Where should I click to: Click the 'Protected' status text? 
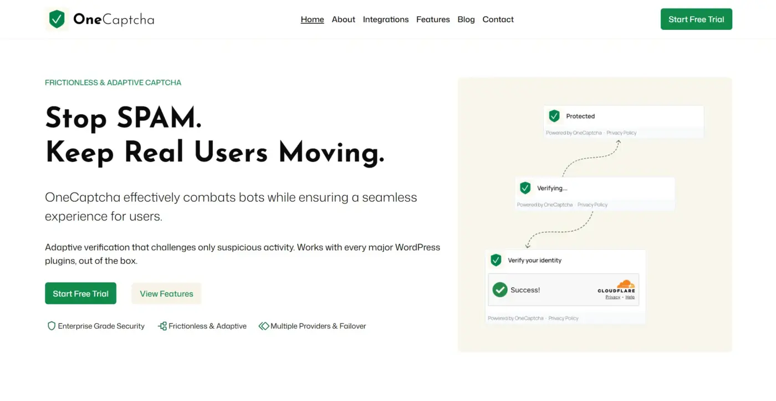click(x=580, y=116)
